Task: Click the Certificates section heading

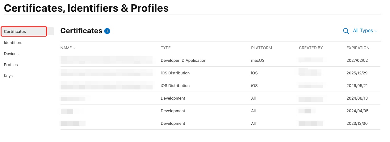Action: coord(81,31)
